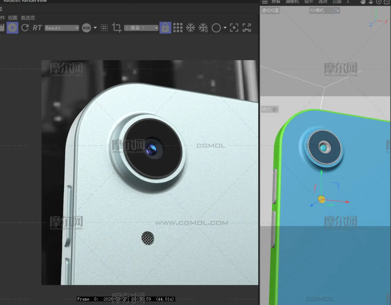Click the RS相机 camera label button

[x=317, y=10]
